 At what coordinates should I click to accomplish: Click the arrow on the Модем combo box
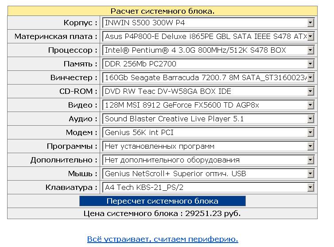pos(310,132)
